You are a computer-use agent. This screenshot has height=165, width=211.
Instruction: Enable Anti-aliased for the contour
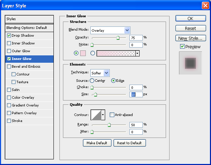(112, 115)
